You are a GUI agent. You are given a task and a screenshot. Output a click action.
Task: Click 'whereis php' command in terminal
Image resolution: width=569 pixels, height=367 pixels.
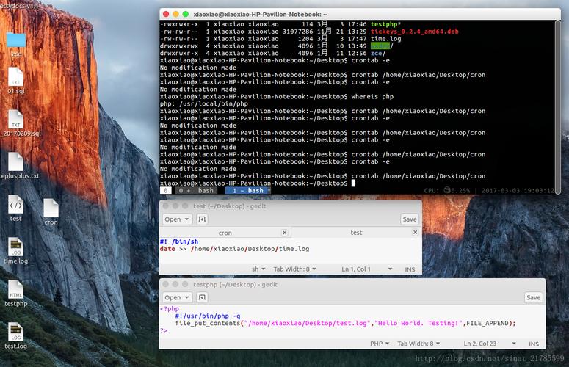pyautogui.click(x=372, y=96)
